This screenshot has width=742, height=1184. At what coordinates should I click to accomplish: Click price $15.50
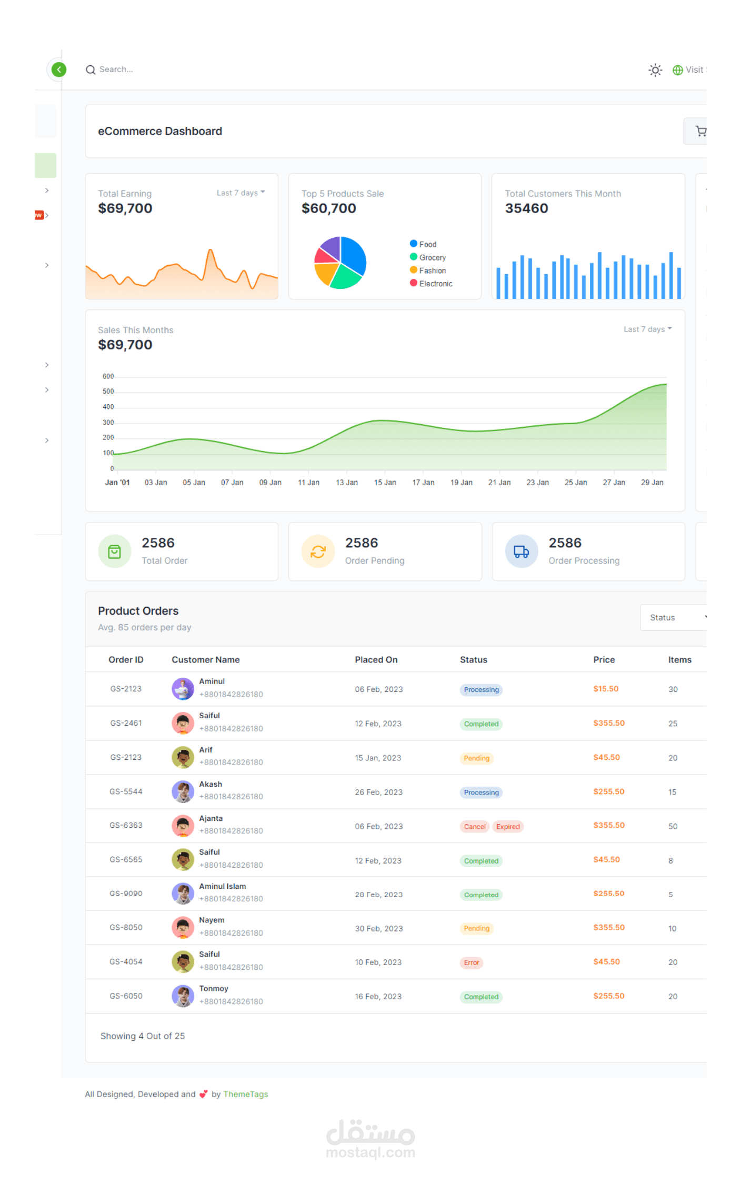click(606, 689)
